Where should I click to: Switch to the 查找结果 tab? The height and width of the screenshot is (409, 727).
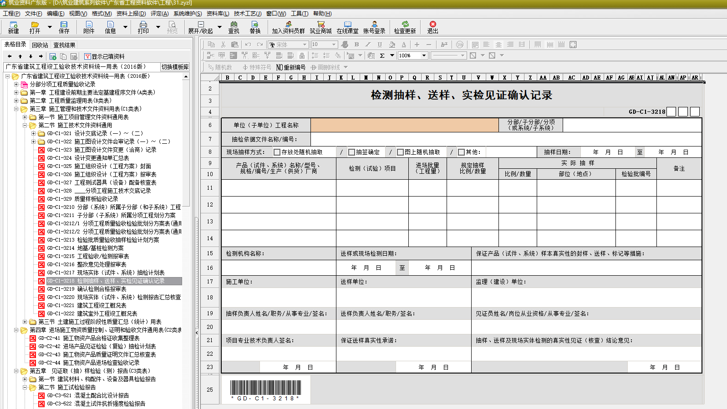coord(64,45)
